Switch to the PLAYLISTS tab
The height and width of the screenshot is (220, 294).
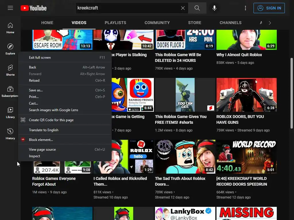pyautogui.click(x=115, y=23)
